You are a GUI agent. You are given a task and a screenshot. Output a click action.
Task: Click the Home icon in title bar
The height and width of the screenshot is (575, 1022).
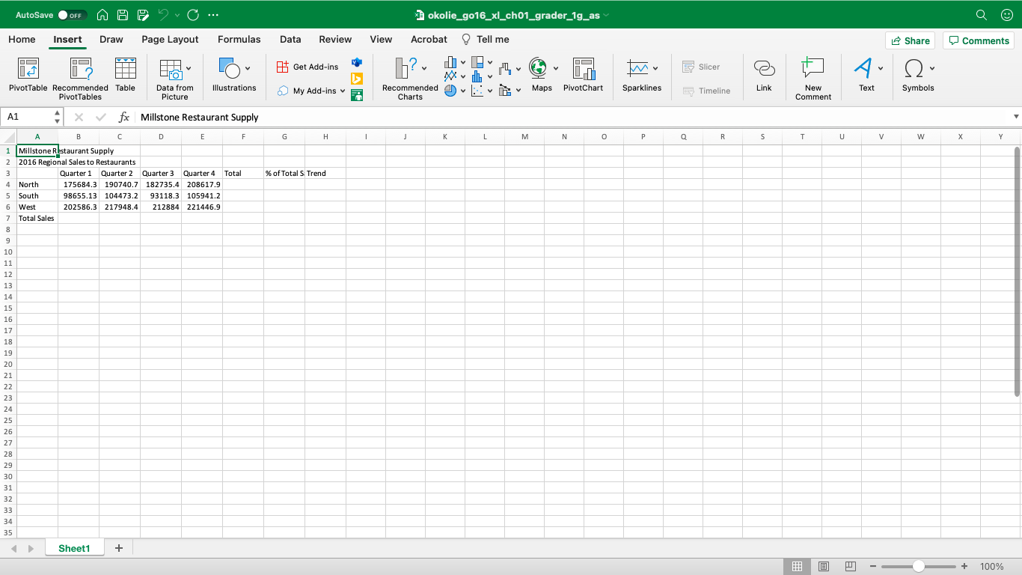(103, 15)
